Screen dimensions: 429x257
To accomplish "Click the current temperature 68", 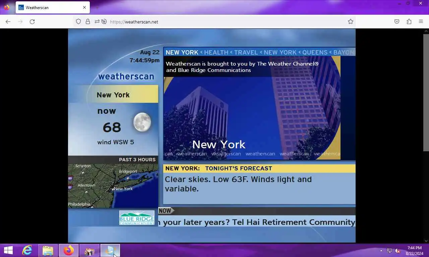I will pyautogui.click(x=112, y=127).
